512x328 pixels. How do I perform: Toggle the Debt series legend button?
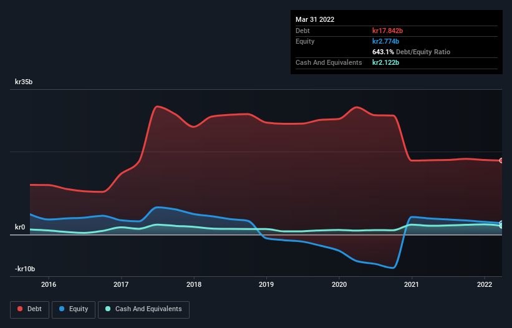tap(29, 309)
